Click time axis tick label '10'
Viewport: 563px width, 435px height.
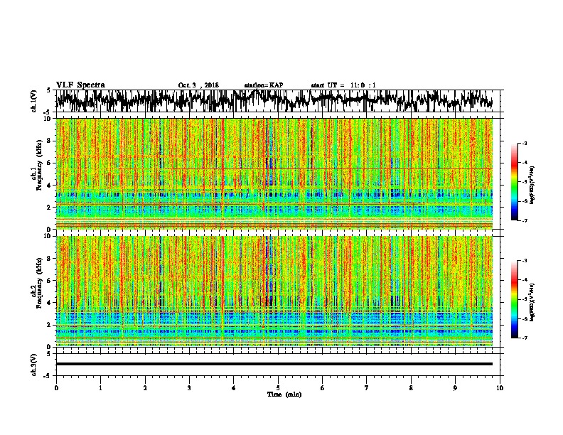coord(500,388)
